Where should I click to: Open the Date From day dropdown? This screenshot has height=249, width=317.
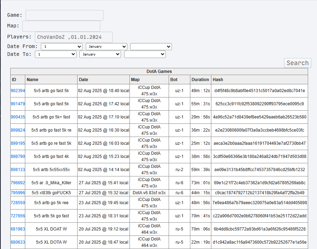(x=62, y=47)
